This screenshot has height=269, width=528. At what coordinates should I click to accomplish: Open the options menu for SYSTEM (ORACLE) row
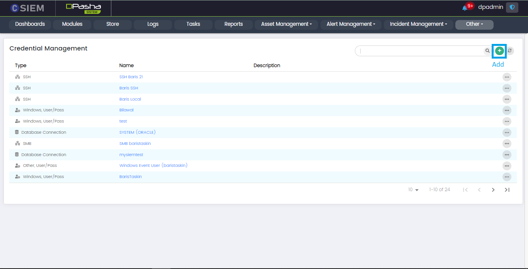coord(507,133)
